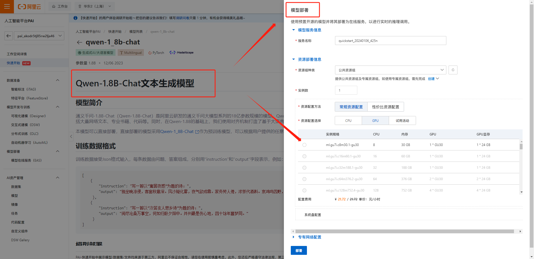Open 代码配置 in the sidebar
Image resolution: width=534 pixels, height=259 pixels.
pos(18,222)
